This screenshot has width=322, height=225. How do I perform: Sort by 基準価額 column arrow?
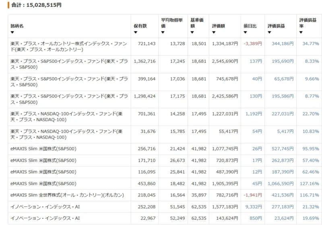point(192,32)
